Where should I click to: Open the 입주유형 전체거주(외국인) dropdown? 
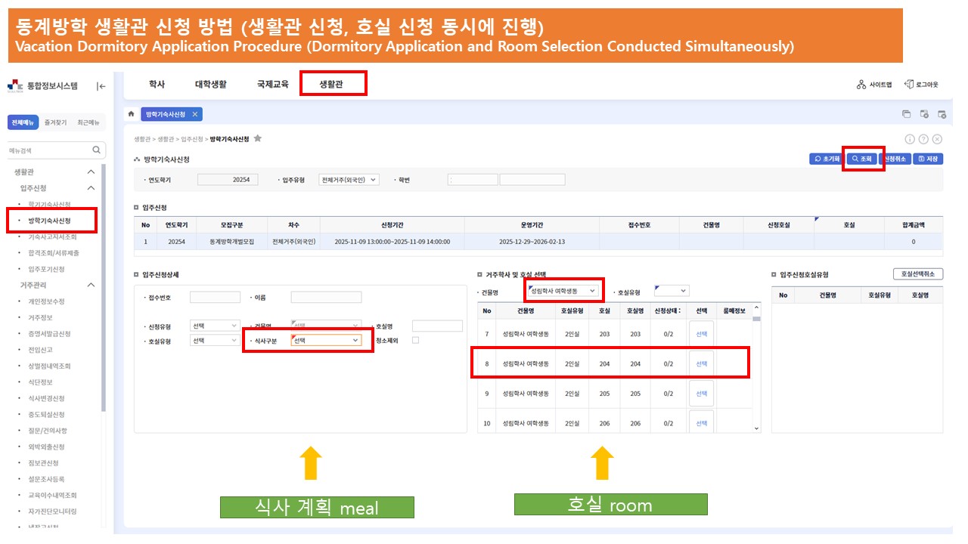click(349, 180)
